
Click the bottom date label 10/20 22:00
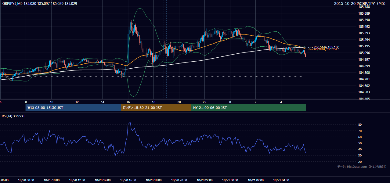[x=204, y=180]
